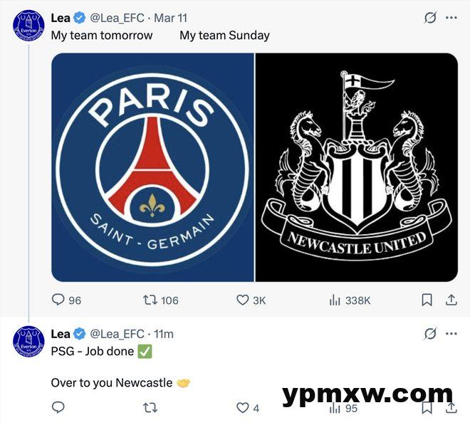Click Grok icon on second tweet
470x425 pixels.
click(x=430, y=333)
